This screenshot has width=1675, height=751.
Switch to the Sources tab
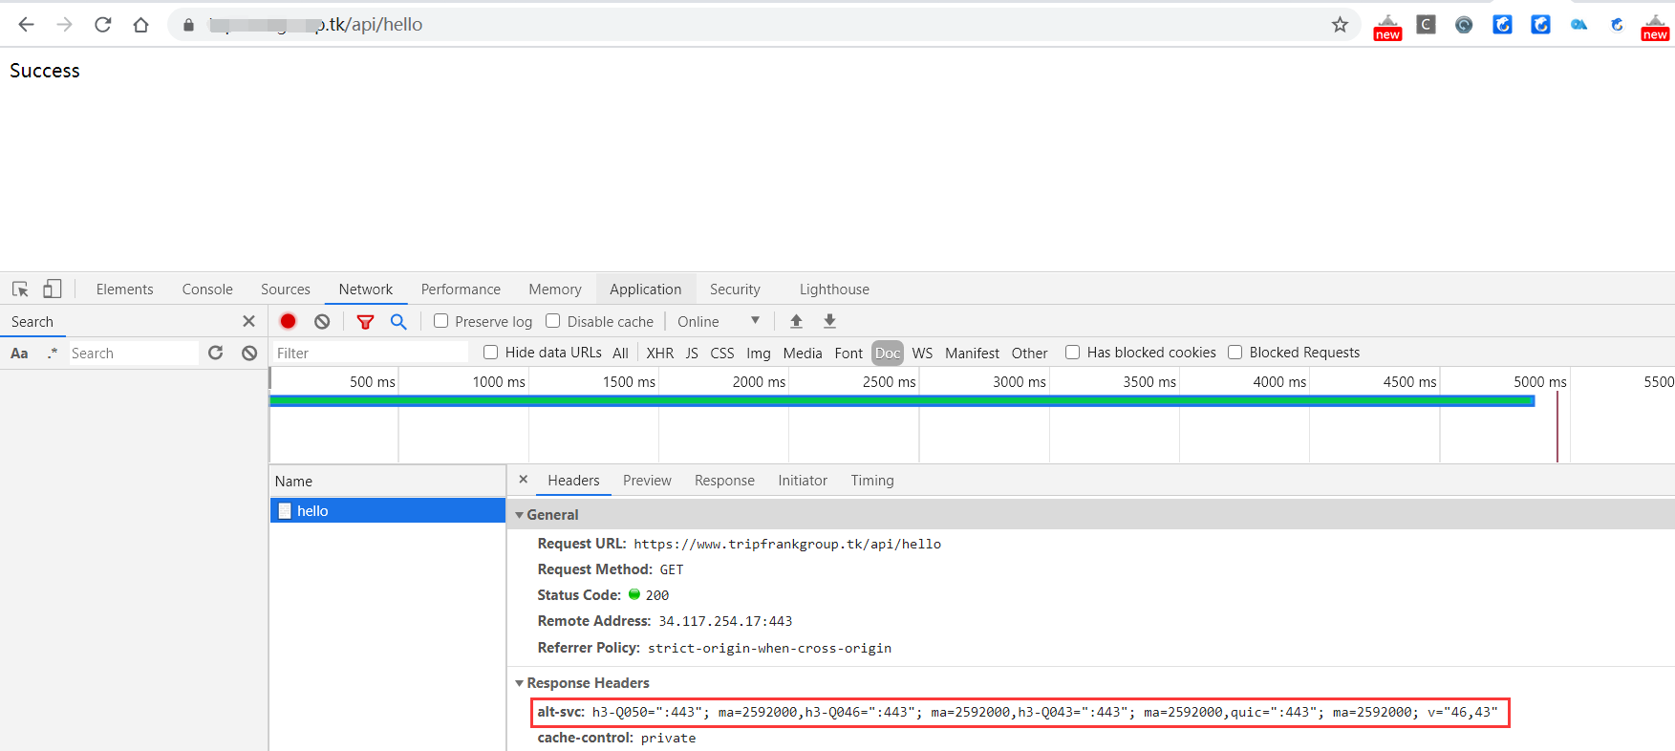tap(286, 290)
